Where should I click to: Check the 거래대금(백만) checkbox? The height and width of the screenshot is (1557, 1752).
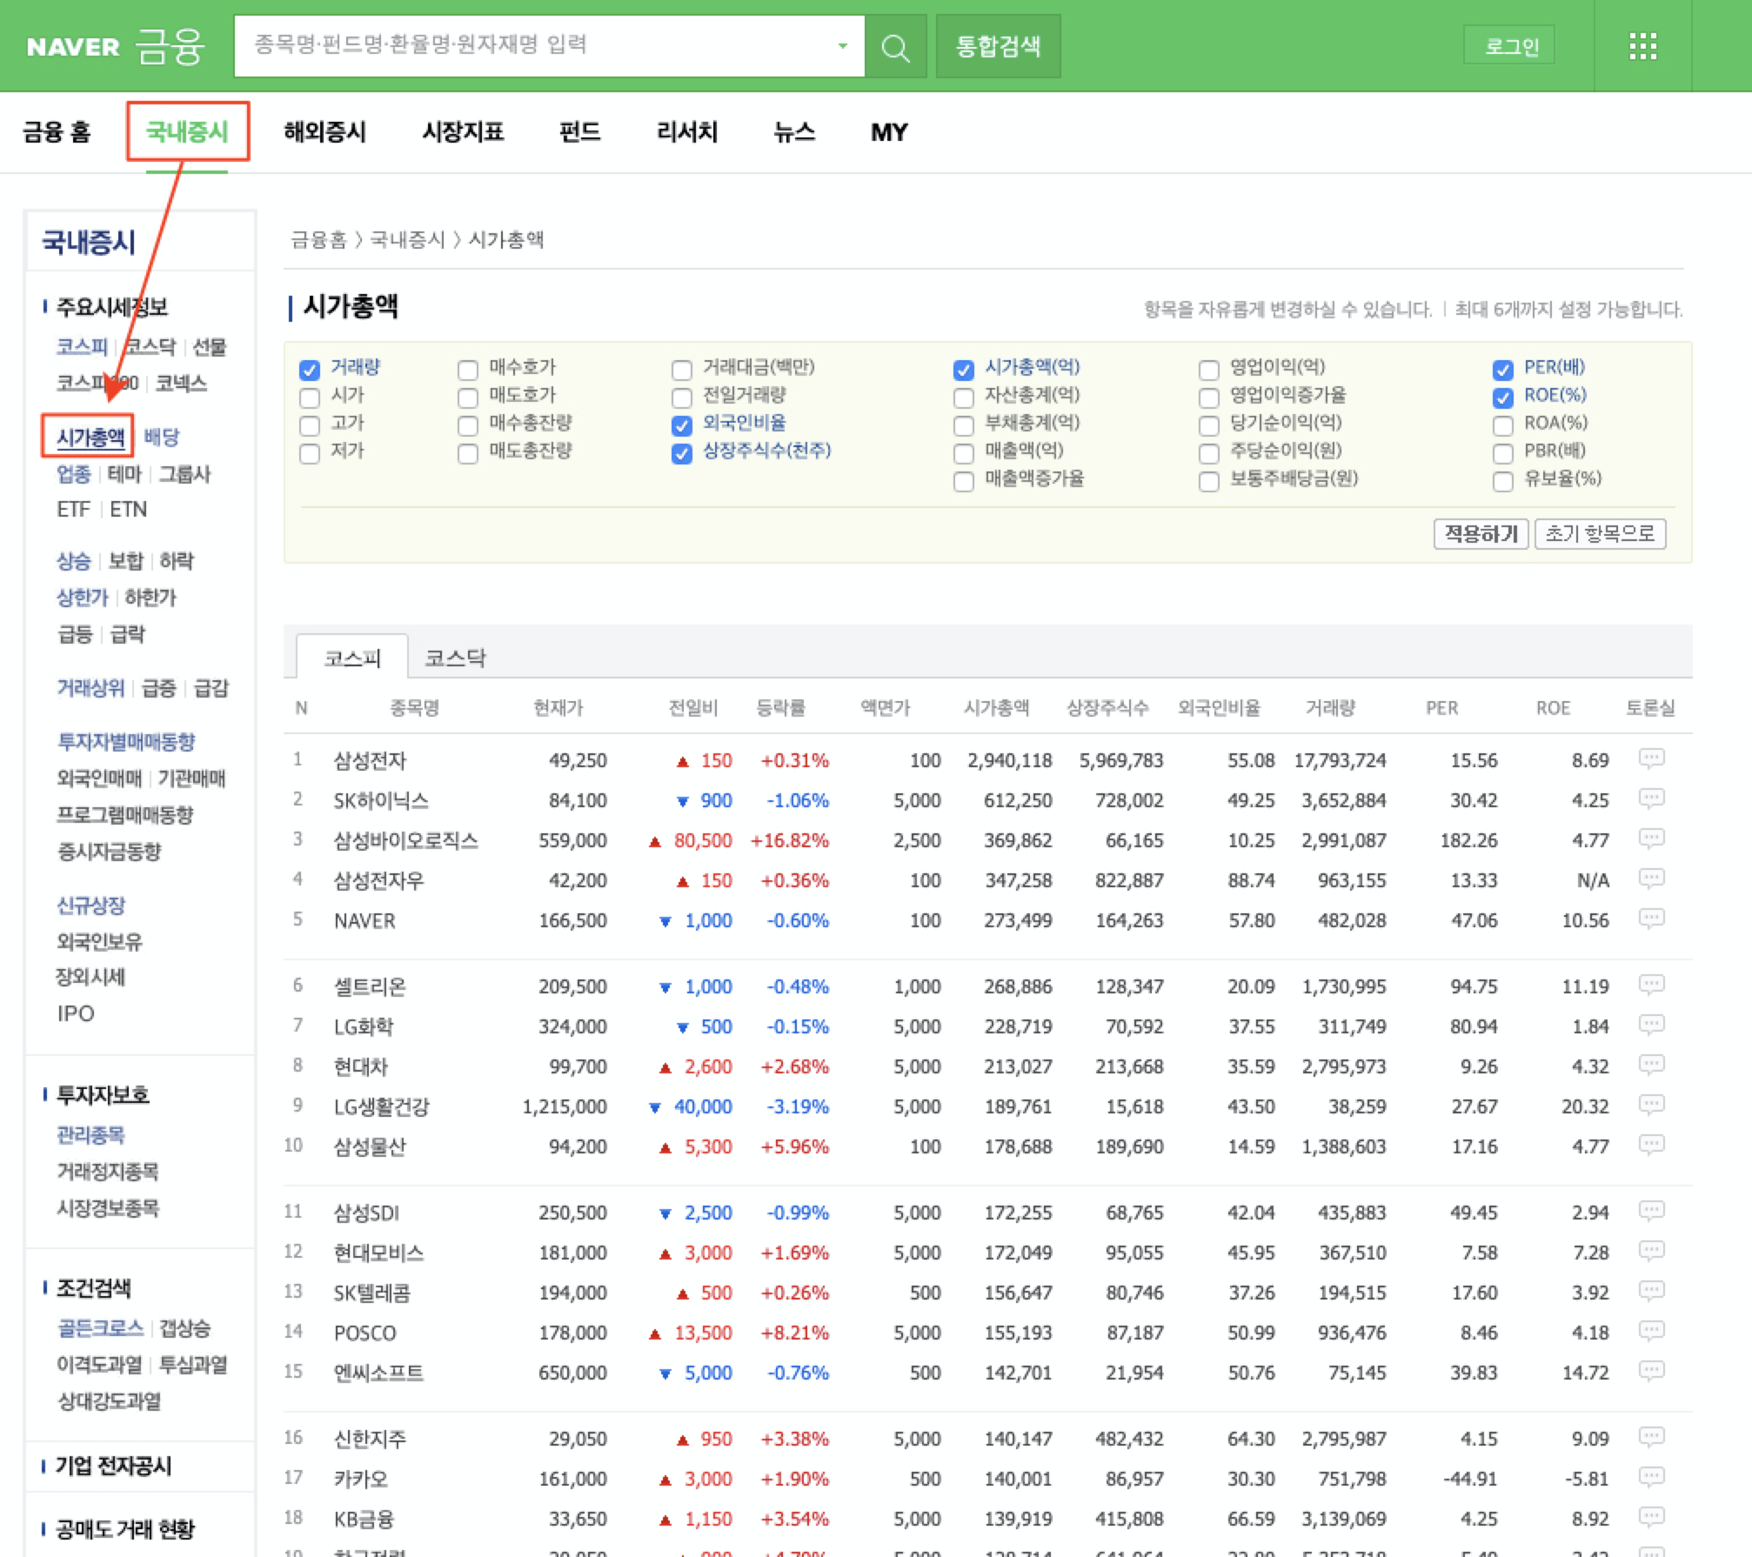682,370
